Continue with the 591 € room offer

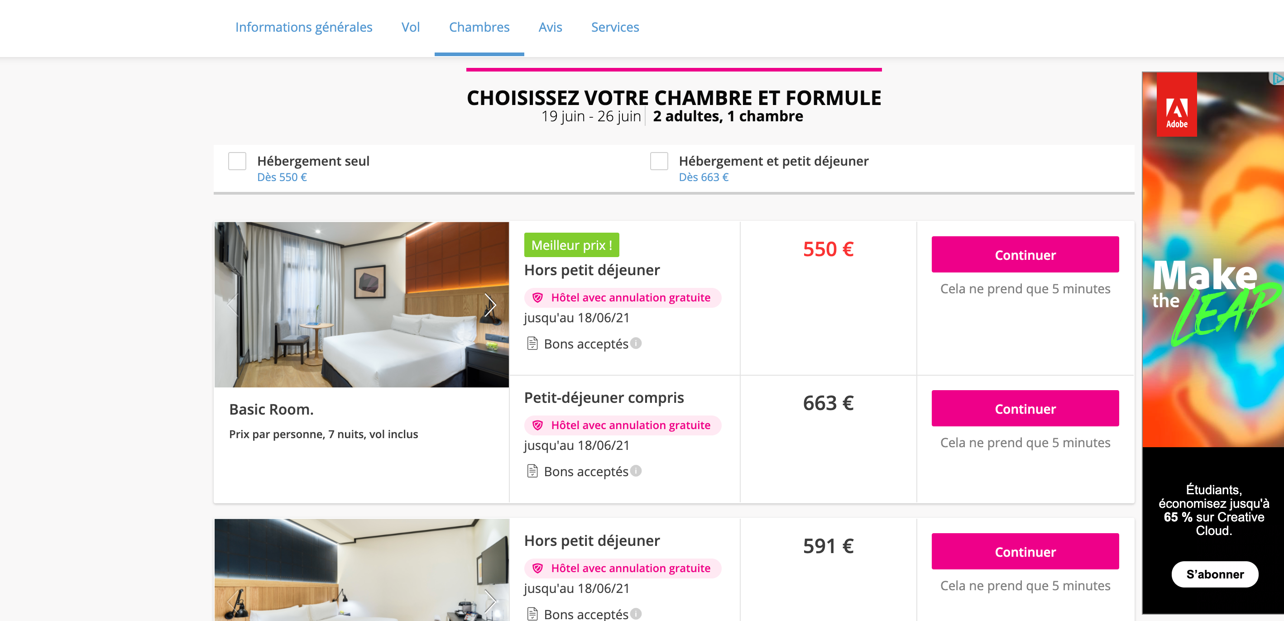pyautogui.click(x=1025, y=552)
